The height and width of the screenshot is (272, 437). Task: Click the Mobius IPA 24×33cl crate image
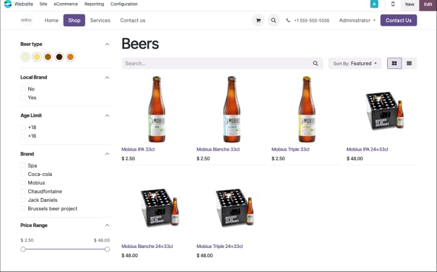click(x=385, y=110)
